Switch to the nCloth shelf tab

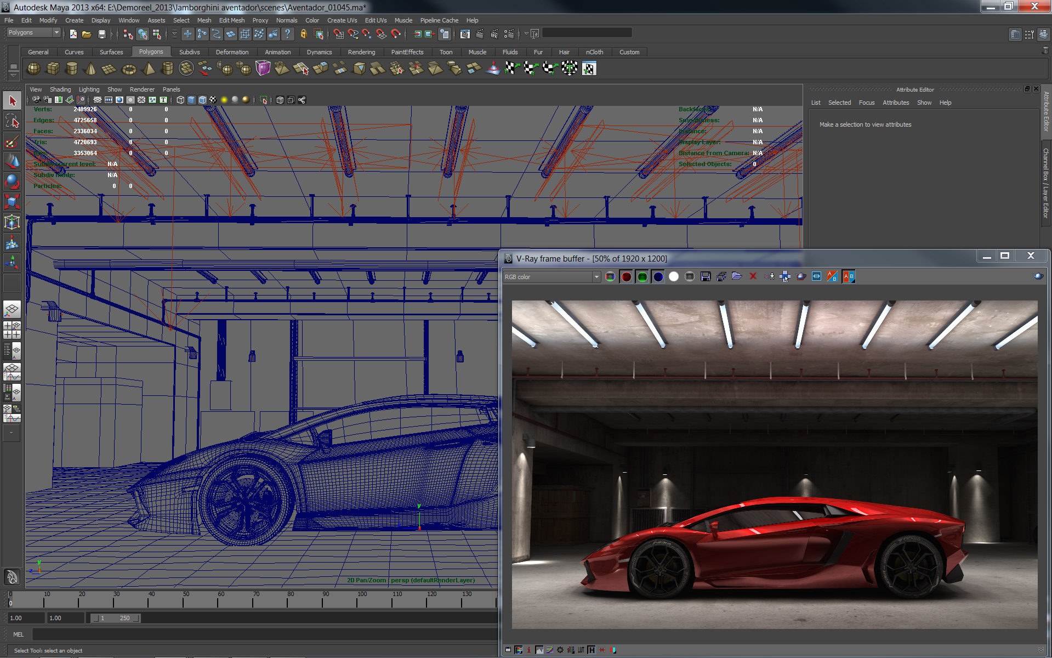pos(594,52)
